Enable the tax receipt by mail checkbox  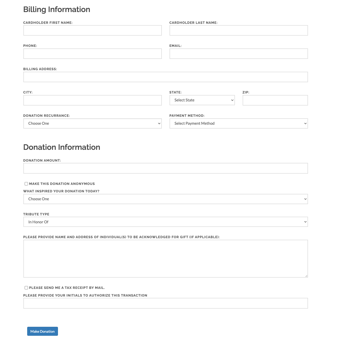[26, 288]
